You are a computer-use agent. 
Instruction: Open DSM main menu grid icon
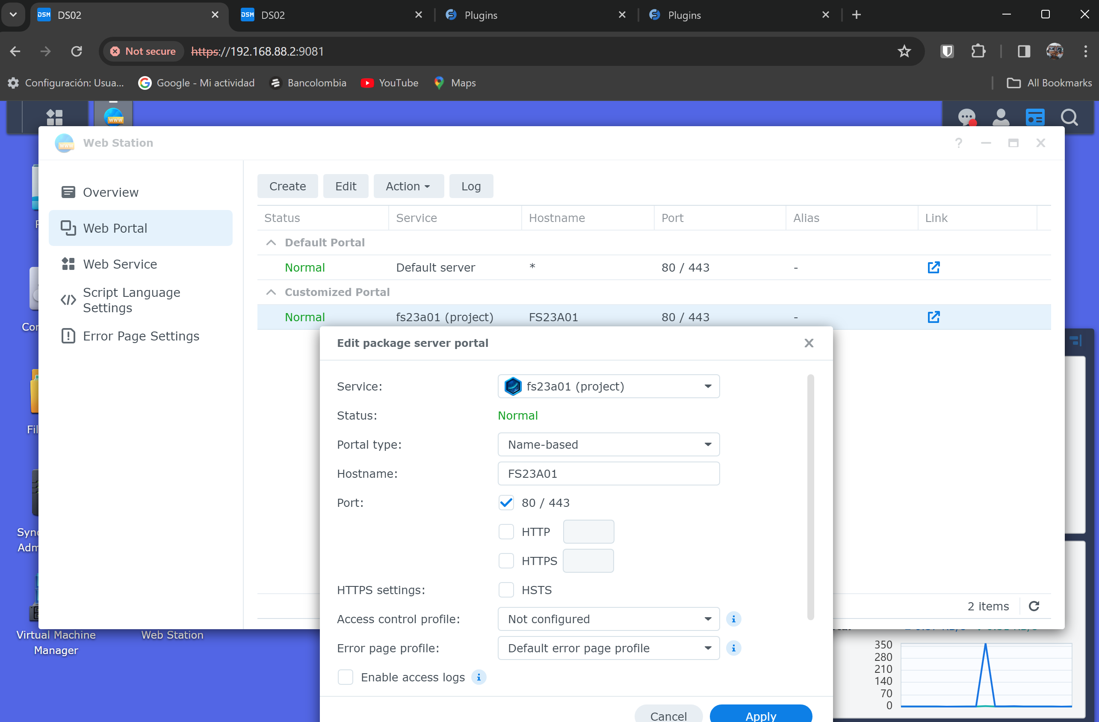(x=54, y=117)
